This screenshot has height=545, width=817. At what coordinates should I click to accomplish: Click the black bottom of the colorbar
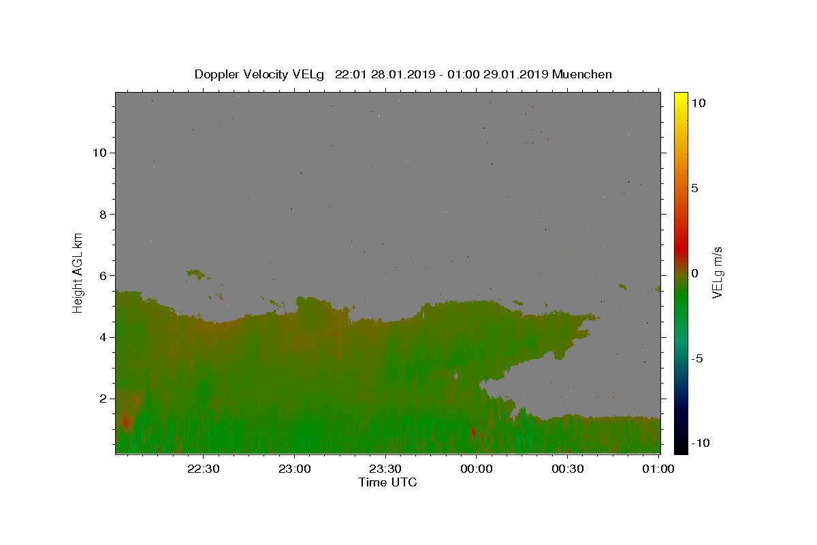point(680,446)
